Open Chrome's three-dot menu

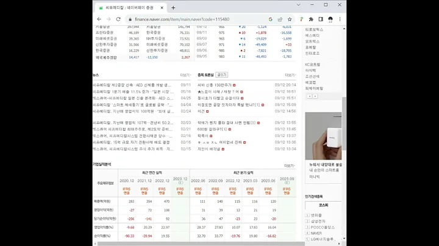[x=340, y=19]
